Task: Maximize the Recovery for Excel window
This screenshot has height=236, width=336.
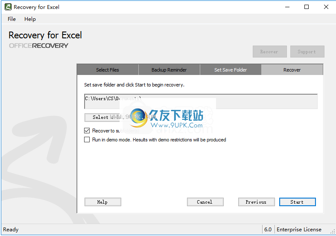Action: pos(307,7)
